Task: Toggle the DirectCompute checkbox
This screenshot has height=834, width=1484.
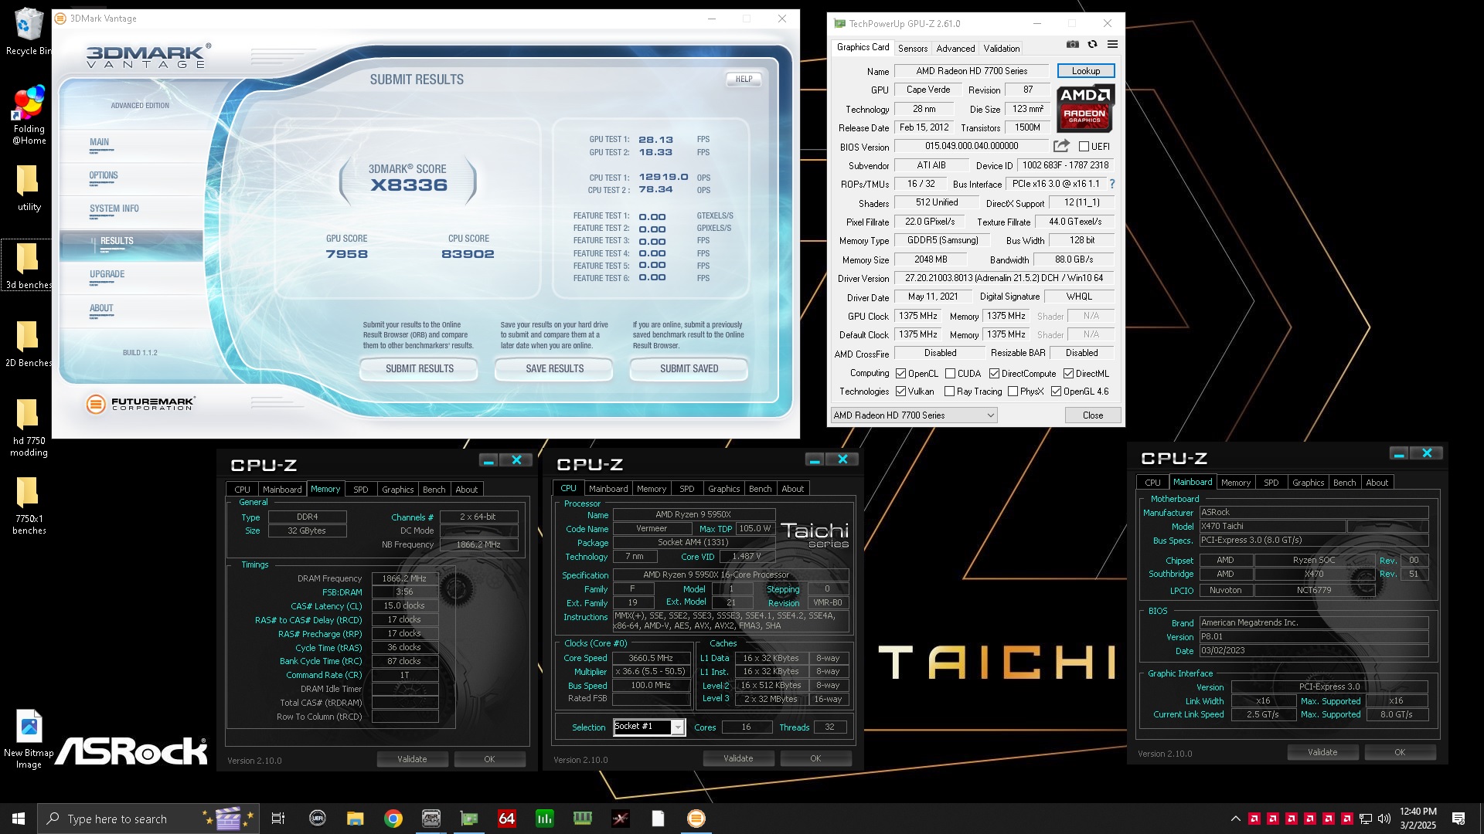Action: pyautogui.click(x=994, y=374)
